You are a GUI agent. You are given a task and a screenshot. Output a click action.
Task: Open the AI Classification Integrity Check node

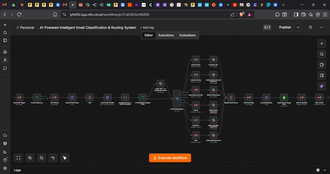point(143,98)
